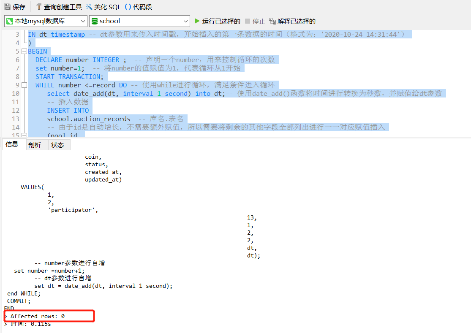Click the explain icon before 解释已选择的
The image size is (471, 333).
point(272,21)
